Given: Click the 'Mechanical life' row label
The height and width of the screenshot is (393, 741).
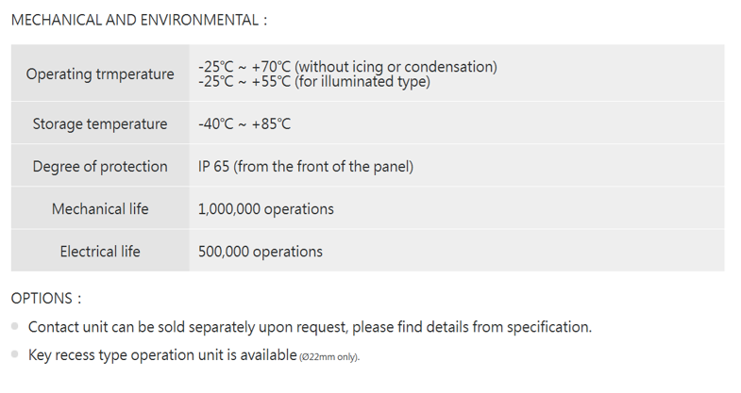Looking at the screenshot, I should click(100, 209).
